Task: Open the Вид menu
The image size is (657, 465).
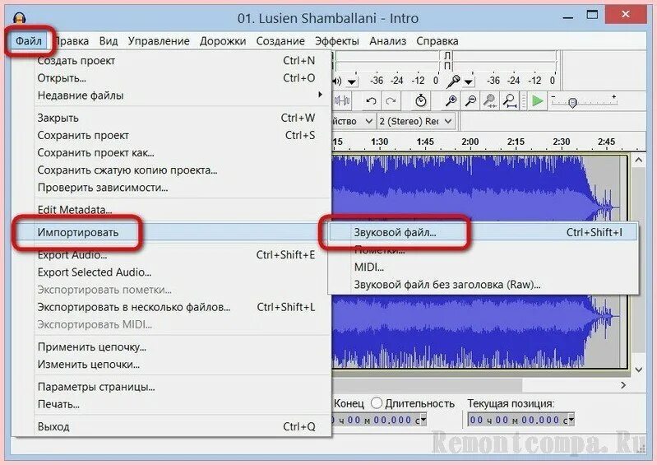Action: coord(109,41)
